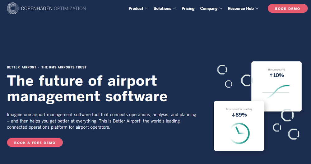
Task: Click the green growth curve chart
Action: pyautogui.click(x=276, y=91)
